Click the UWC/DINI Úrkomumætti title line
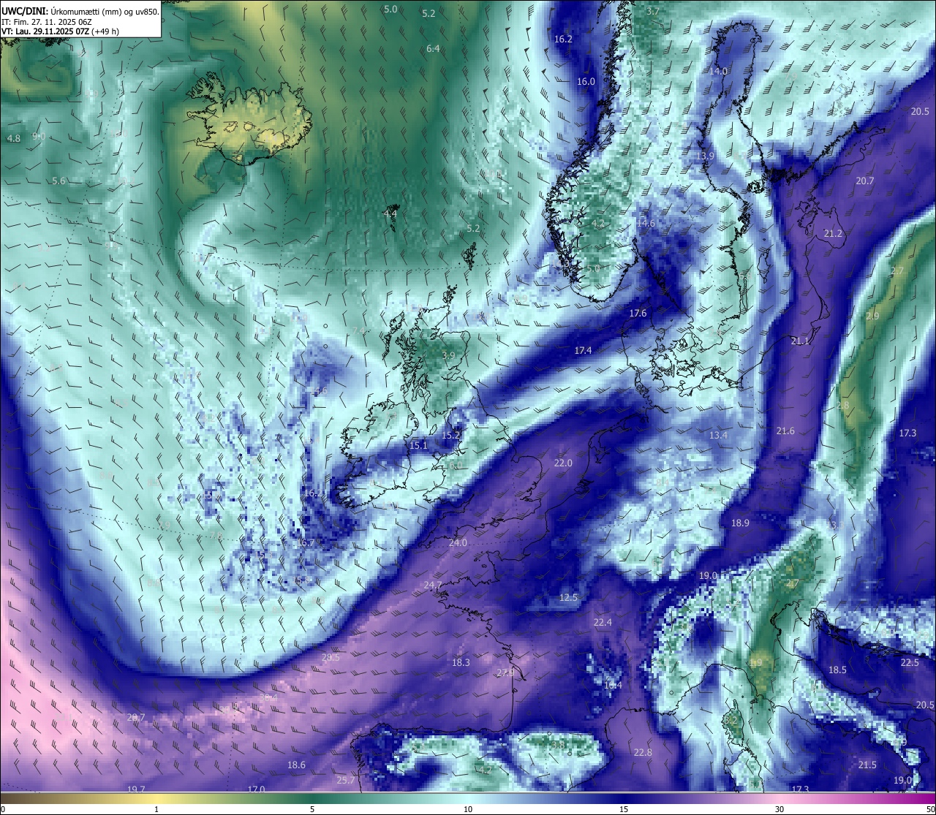 click(80, 10)
